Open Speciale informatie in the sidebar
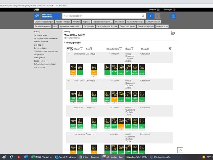 [x=41, y=42]
